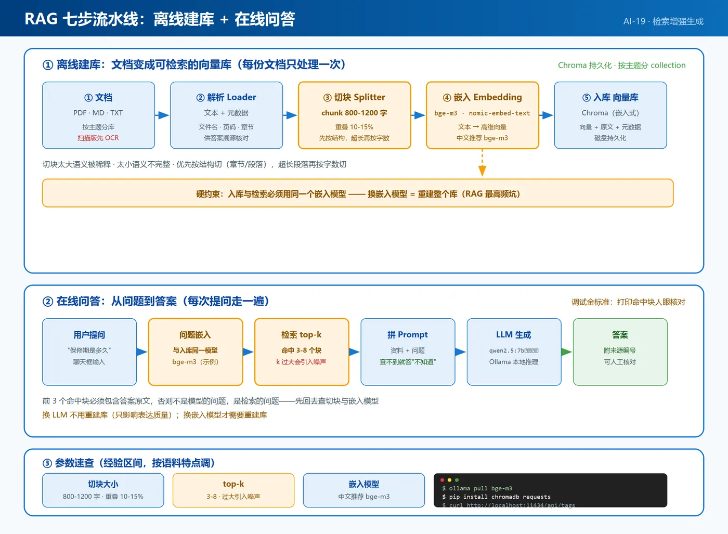
Task: Open the '④ 嵌入 Embedding' step card
Action: tap(483, 115)
